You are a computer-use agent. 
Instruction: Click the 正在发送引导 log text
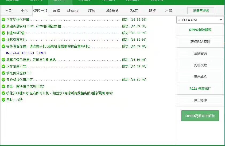click(x=16, y=66)
